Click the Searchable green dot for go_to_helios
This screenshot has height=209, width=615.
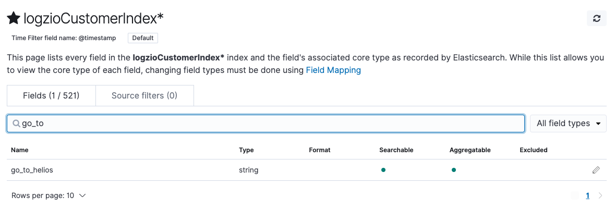383,170
